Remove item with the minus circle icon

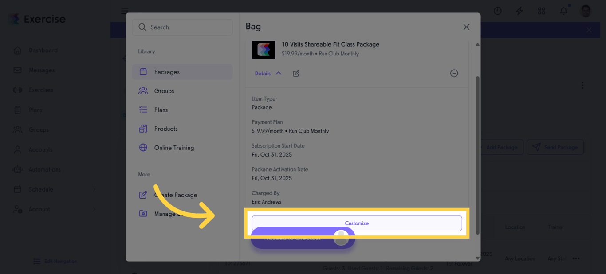[x=454, y=73]
